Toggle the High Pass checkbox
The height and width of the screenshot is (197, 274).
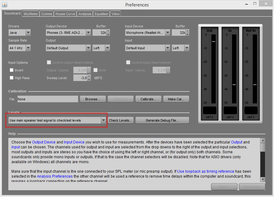click(x=12, y=78)
